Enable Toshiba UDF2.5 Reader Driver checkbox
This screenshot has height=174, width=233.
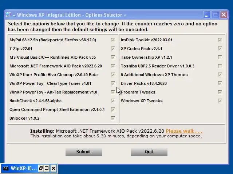pyautogui.click(x=220, y=66)
